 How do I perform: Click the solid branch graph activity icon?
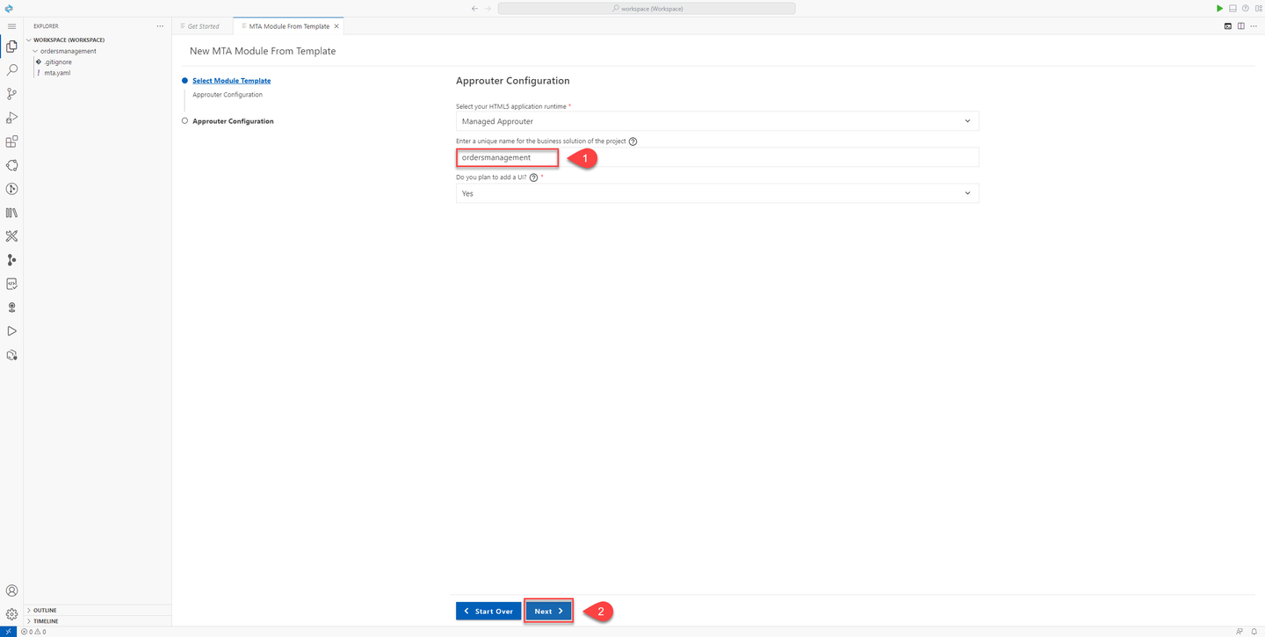(11, 260)
